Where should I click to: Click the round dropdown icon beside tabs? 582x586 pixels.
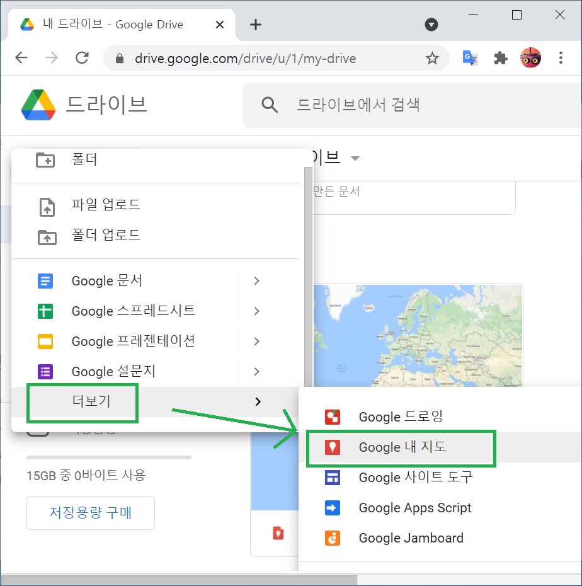pos(431,25)
